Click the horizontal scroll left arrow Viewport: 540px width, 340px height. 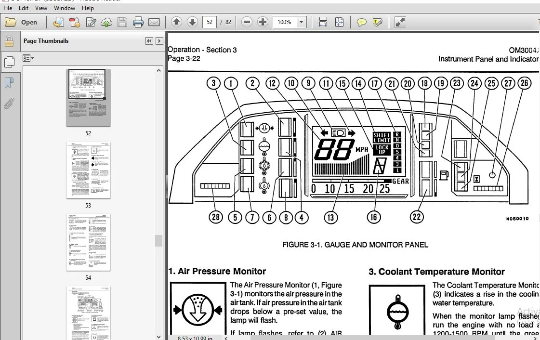point(226,338)
